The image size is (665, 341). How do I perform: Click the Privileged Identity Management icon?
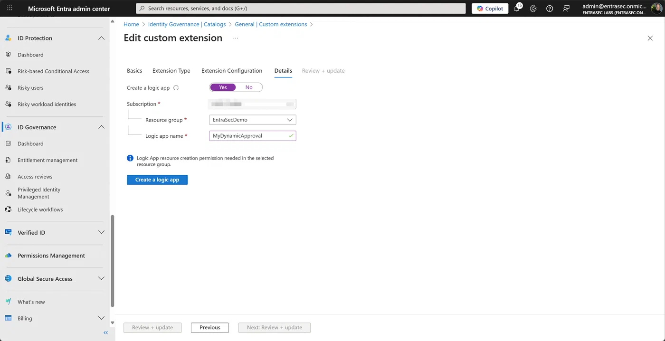[x=8, y=193]
